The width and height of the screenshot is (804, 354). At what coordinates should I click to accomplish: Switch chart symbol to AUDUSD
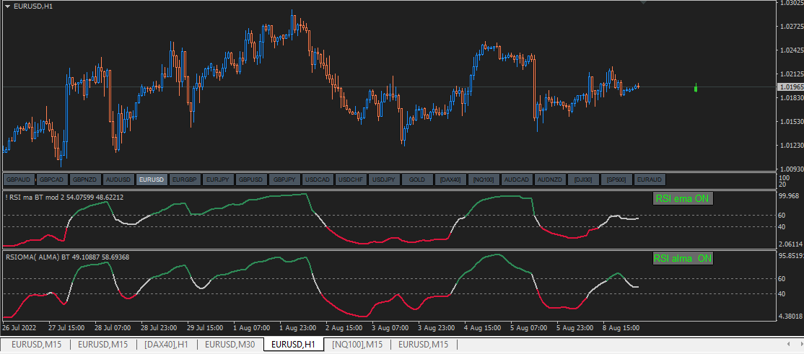pos(118,180)
